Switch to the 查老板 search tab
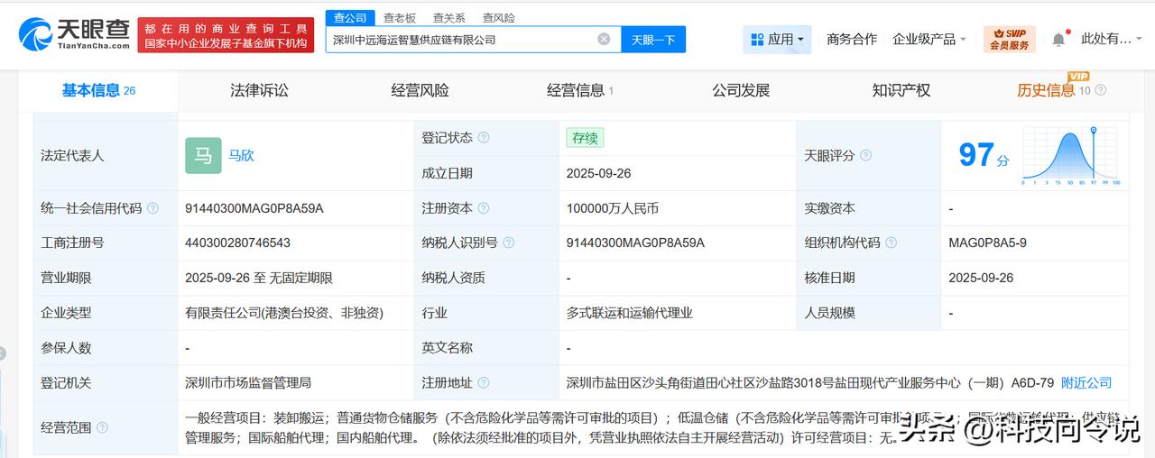This screenshot has width=1155, height=458. pyautogui.click(x=400, y=18)
